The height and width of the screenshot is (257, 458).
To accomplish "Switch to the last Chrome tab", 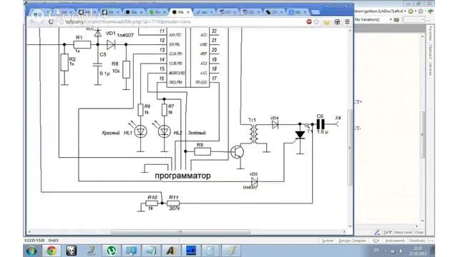I will [x=298, y=12].
